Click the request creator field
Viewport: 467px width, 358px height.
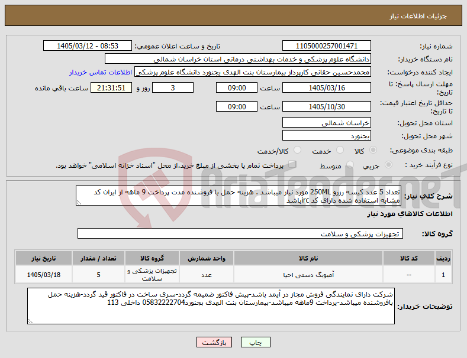tap(253, 72)
